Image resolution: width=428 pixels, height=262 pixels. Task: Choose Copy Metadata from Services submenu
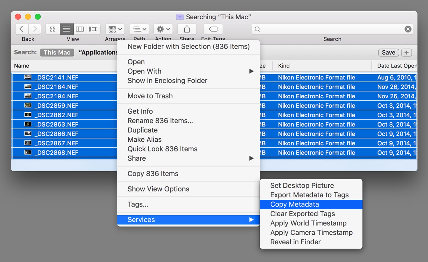pos(294,204)
